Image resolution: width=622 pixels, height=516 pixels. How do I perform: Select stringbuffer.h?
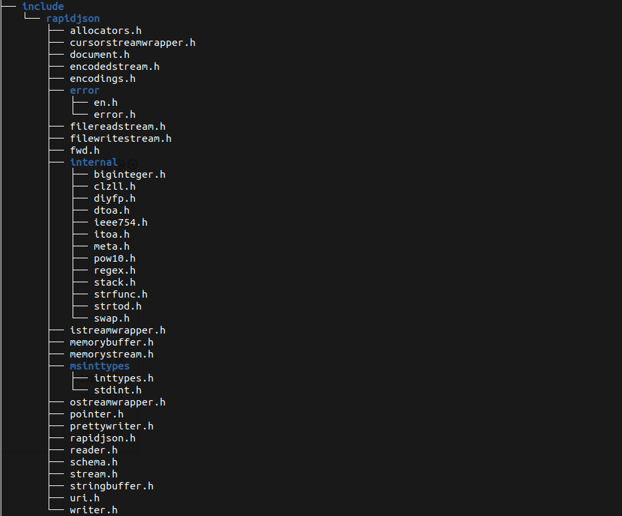pyautogui.click(x=111, y=486)
